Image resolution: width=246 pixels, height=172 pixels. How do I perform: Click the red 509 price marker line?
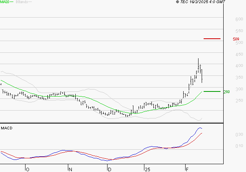[x=212, y=39]
